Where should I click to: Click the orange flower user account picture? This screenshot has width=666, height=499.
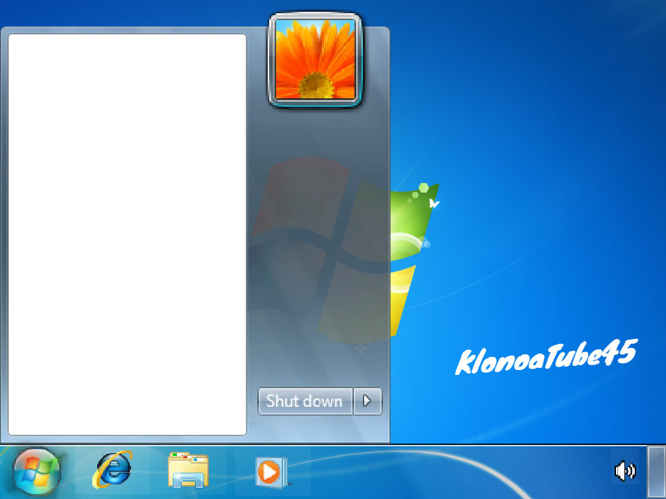pos(315,60)
